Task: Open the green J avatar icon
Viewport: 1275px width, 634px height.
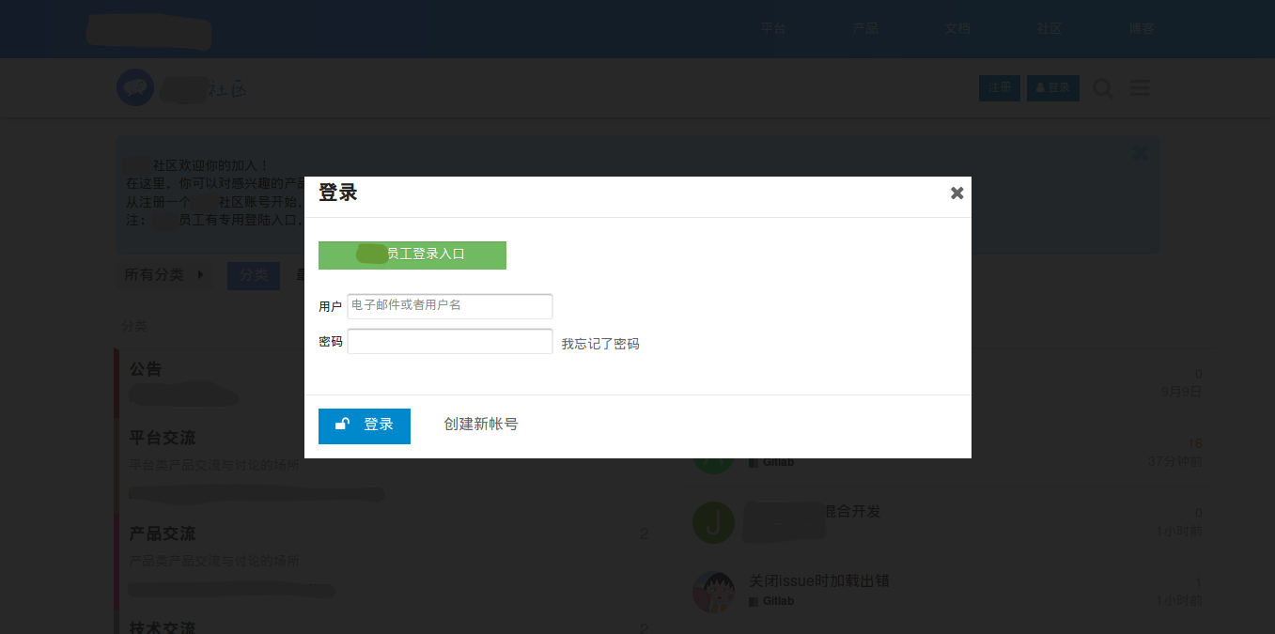Action: [713, 522]
